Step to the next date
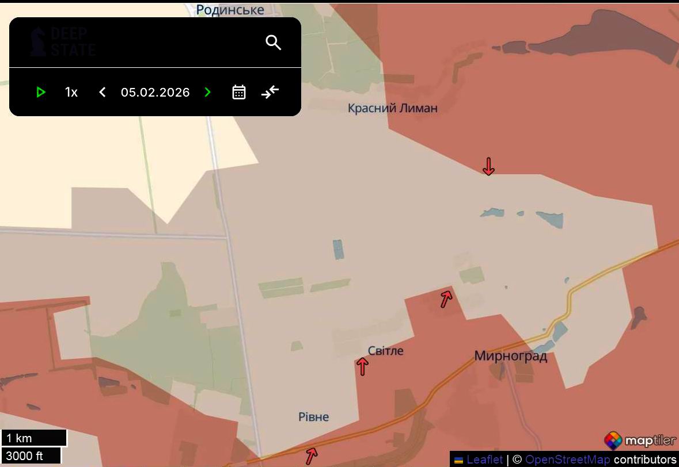 click(x=207, y=92)
